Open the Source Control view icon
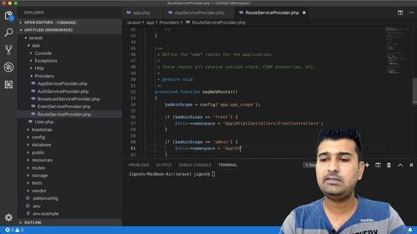The height and width of the screenshot is (234, 417). pyautogui.click(x=8, y=49)
